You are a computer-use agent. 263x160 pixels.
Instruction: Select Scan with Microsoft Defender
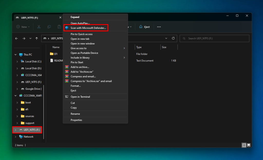88,28
